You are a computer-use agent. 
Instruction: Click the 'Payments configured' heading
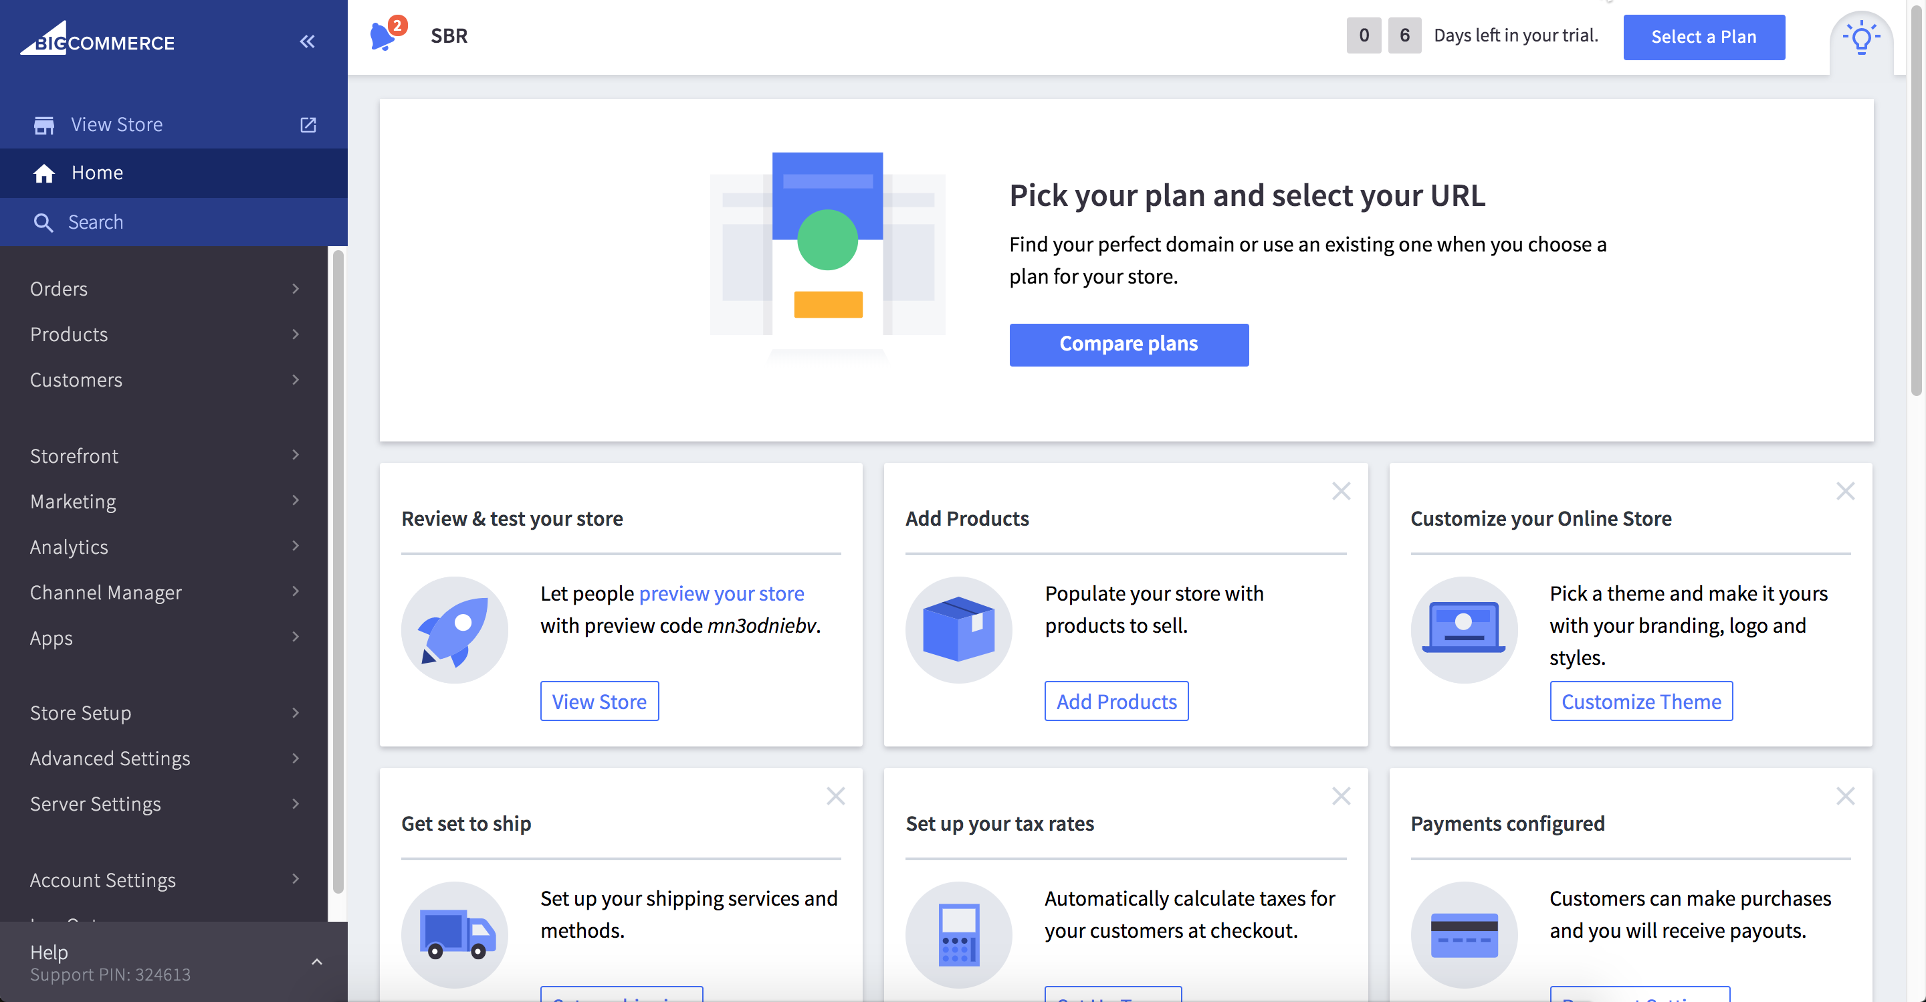[x=1507, y=823]
